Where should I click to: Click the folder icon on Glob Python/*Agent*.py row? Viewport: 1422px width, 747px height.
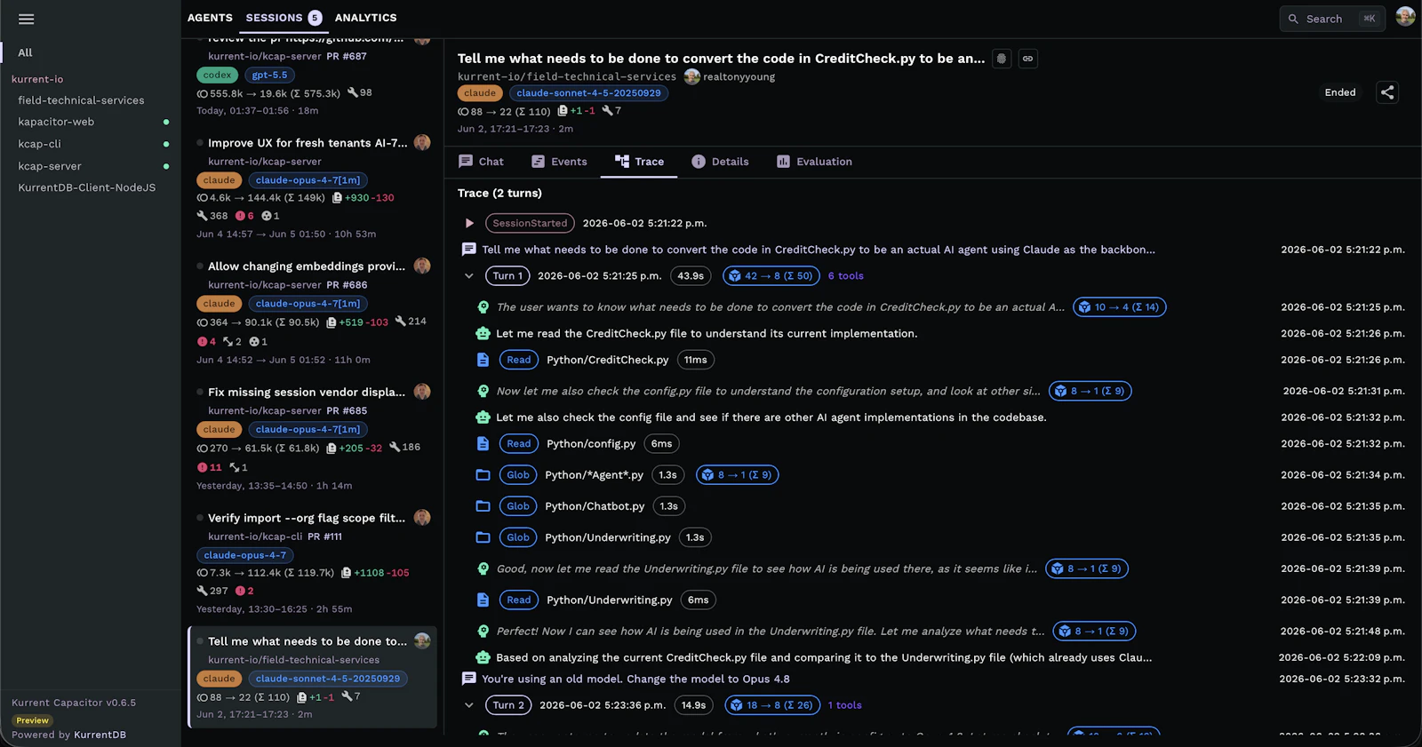(x=483, y=475)
